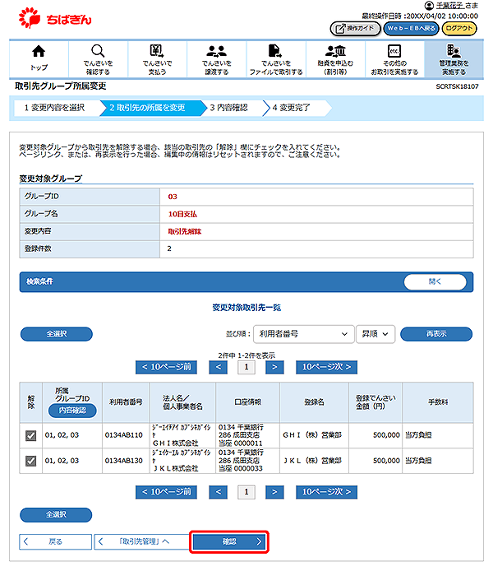493x571 pixels.
Task: Click step 1 変更内容を選択 tab
Action: pos(54,107)
